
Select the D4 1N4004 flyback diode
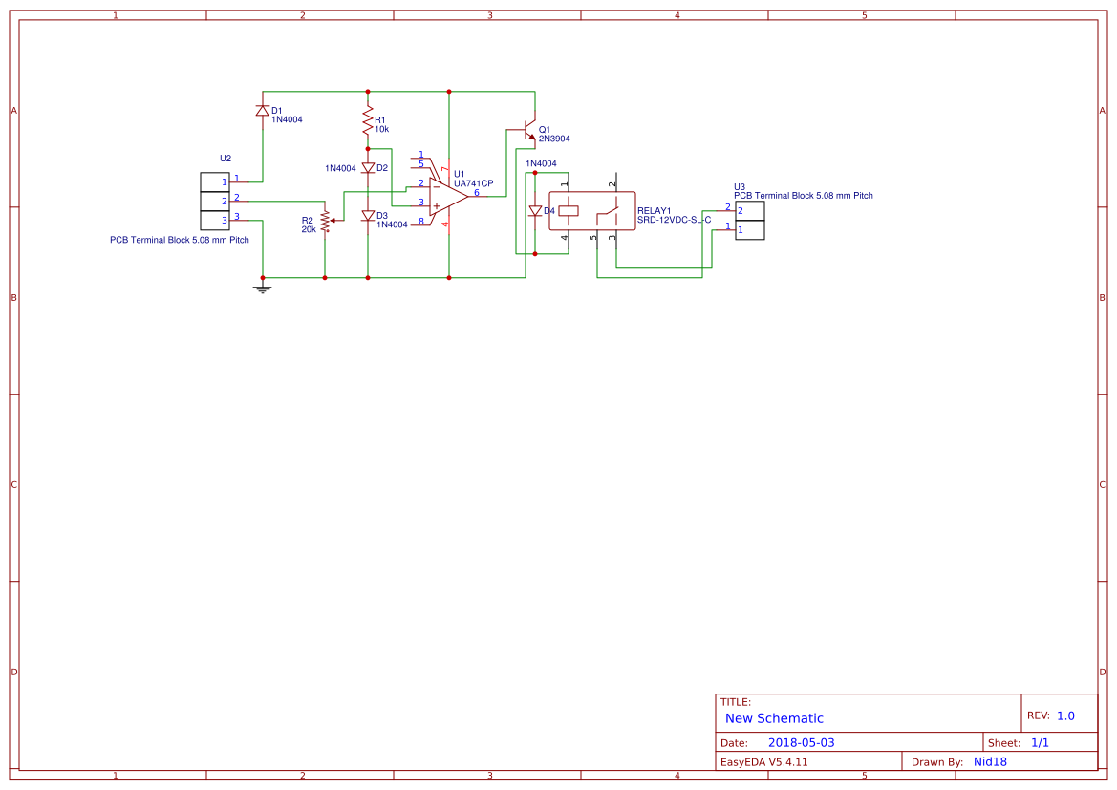coord(535,208)
